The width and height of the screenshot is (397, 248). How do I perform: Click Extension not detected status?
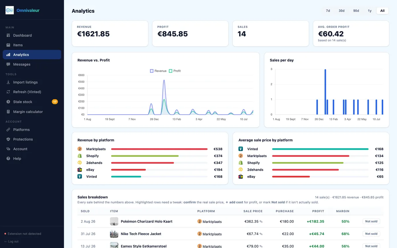pyautogui.click(x=22, y=234)
